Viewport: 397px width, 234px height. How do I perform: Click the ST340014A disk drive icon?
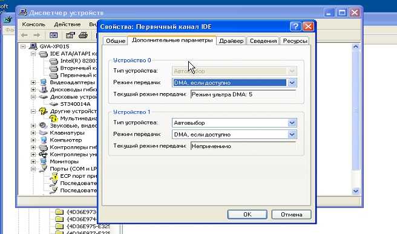pyautogui.click(x=53, y=104)
